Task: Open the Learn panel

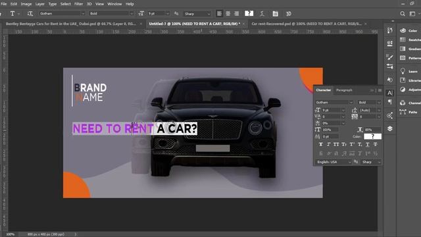Action: 409,71
